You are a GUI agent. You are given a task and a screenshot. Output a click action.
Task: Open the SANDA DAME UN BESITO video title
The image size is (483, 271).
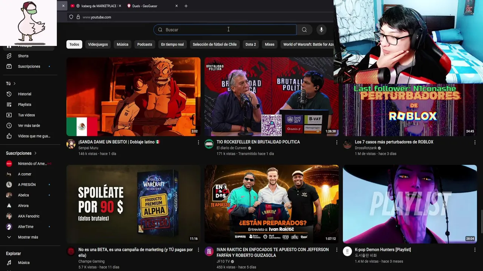point(119,142)
